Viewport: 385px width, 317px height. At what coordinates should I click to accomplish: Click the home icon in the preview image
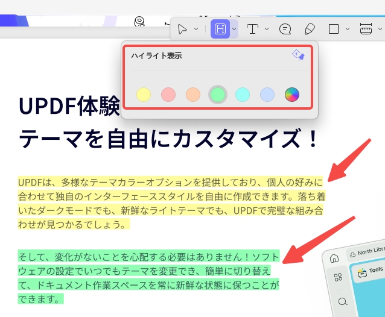point(334,258)
